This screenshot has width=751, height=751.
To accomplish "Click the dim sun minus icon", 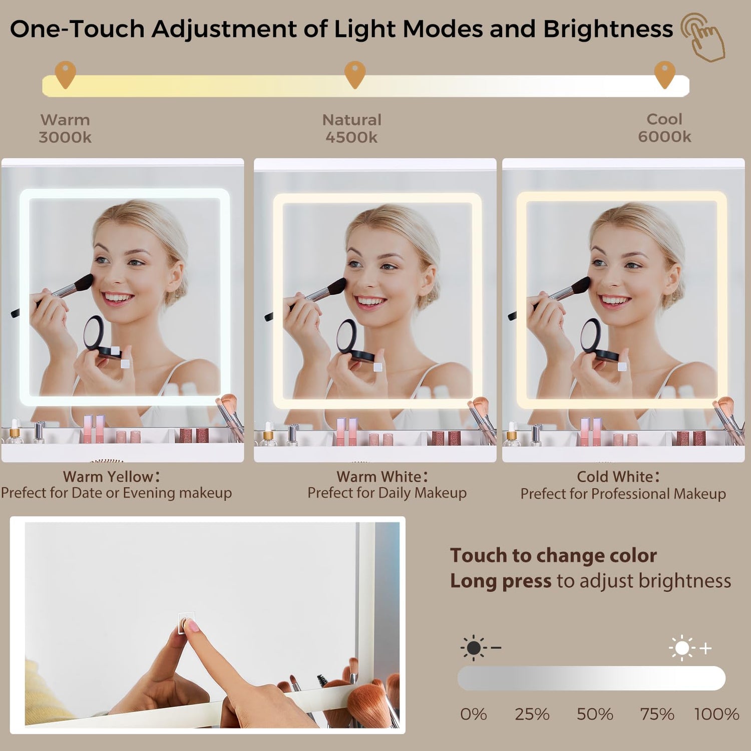I will (481, 648).
